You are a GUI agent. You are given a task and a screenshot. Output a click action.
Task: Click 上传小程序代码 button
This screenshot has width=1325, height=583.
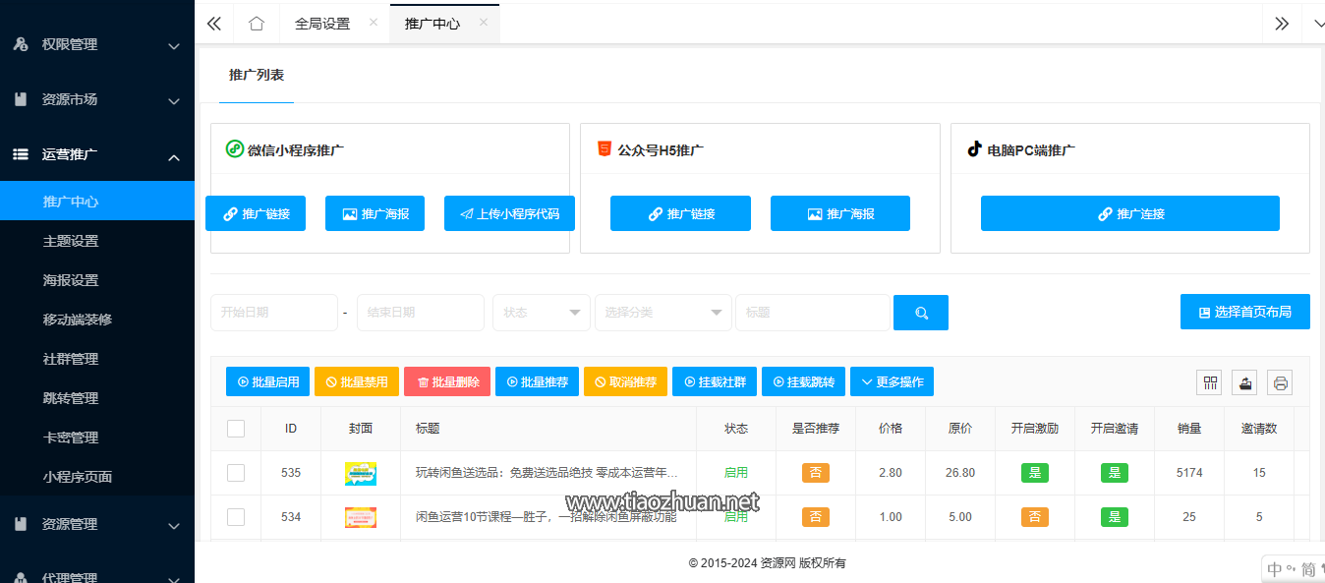pyautogui.click(x=509, y=213)
